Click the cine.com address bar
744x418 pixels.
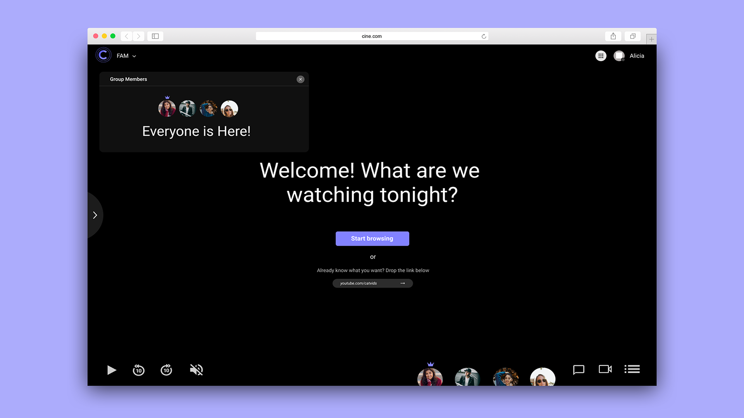372,36
